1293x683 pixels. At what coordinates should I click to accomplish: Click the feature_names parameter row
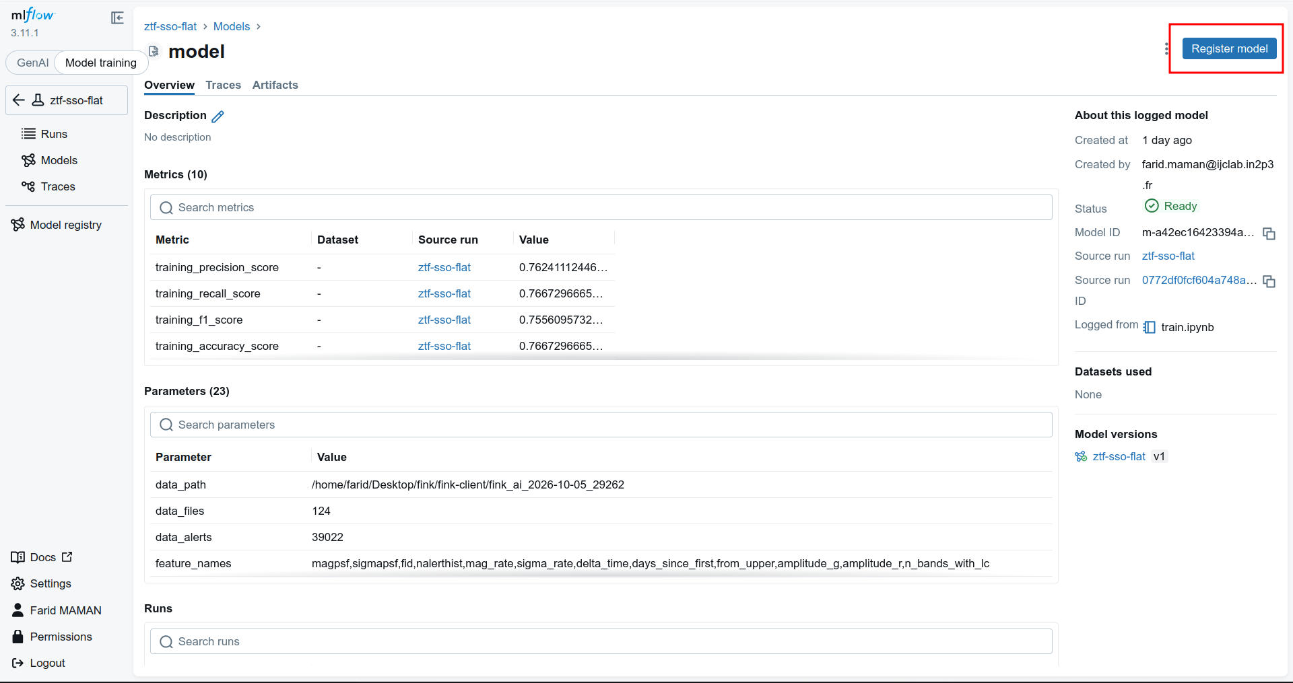[601, 563]
